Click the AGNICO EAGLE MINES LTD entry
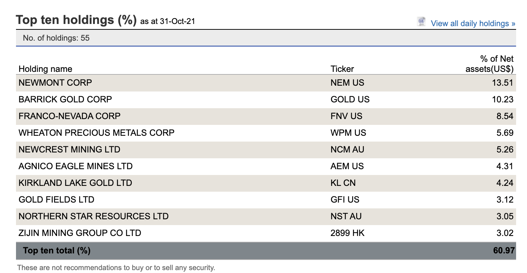 coord(75,166)
